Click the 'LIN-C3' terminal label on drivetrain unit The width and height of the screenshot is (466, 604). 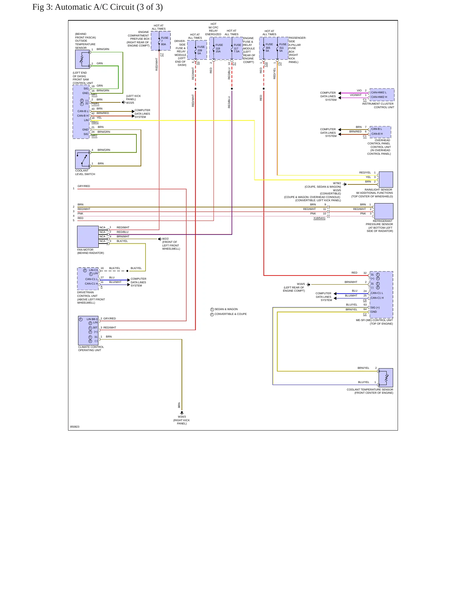click(x=93, y=270)
